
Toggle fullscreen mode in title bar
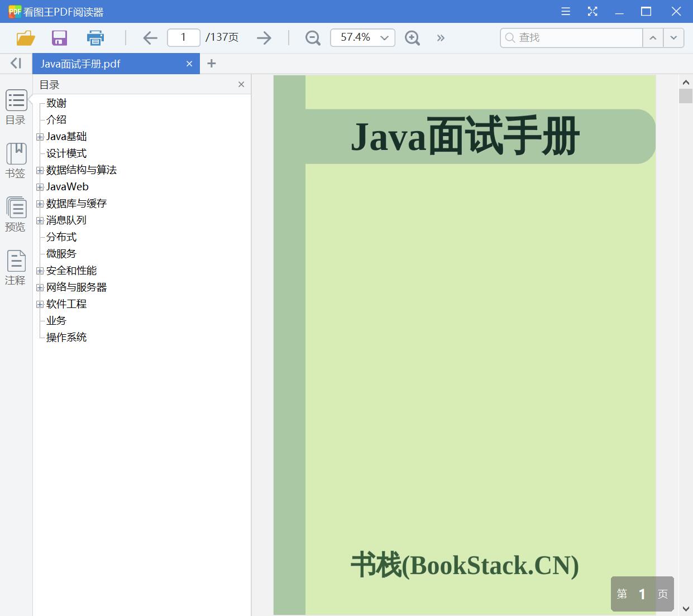pos(592,11)
